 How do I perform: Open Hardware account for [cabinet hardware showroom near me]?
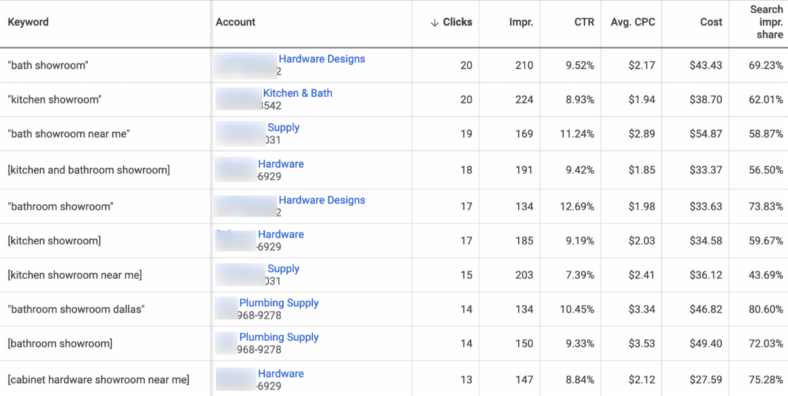coord(281,374)
